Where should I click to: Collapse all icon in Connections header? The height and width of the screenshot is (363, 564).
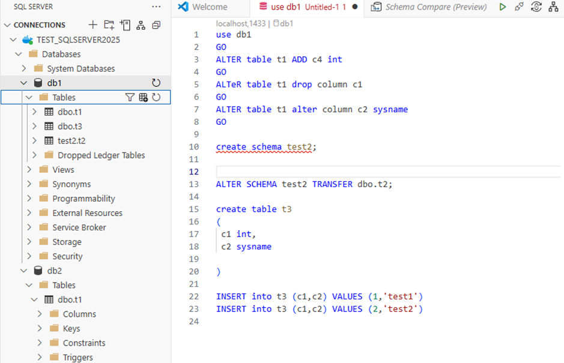click(x=156, y=25)
